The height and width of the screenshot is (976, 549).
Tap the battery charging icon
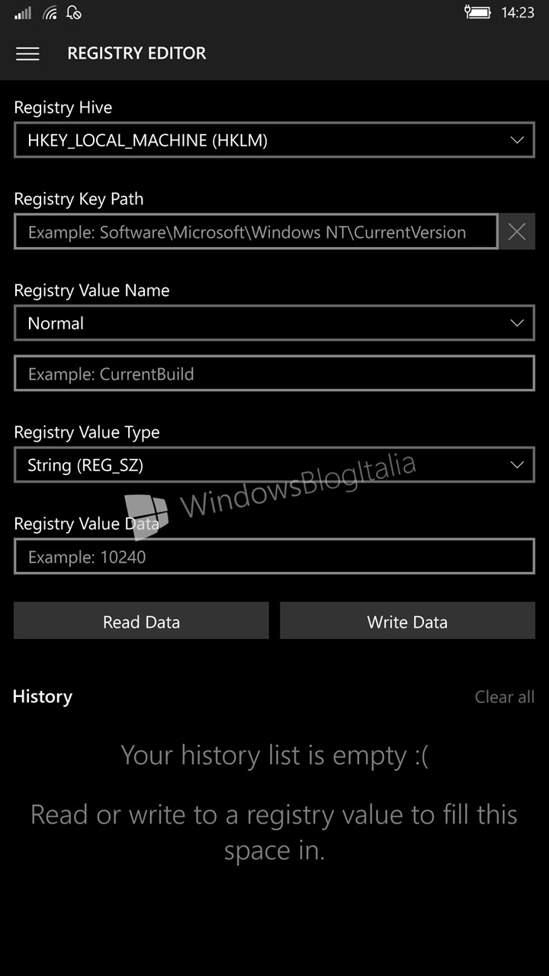pos(477,12)
